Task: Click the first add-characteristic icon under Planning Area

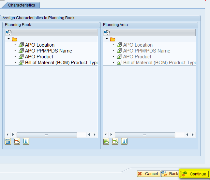Action: 106,142
